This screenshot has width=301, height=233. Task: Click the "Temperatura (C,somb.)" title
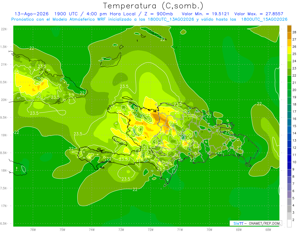pyautogui.click(x=153, y=6)
